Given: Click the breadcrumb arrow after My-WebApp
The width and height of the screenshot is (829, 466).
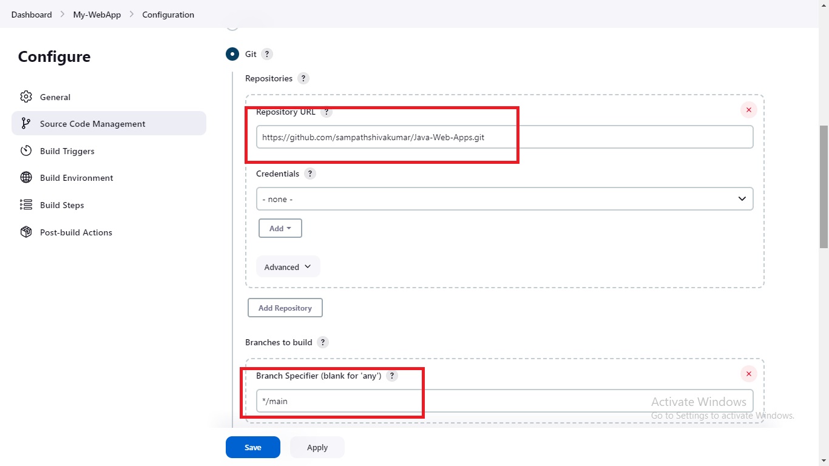Looking at the screenshot, I should 132,15.
